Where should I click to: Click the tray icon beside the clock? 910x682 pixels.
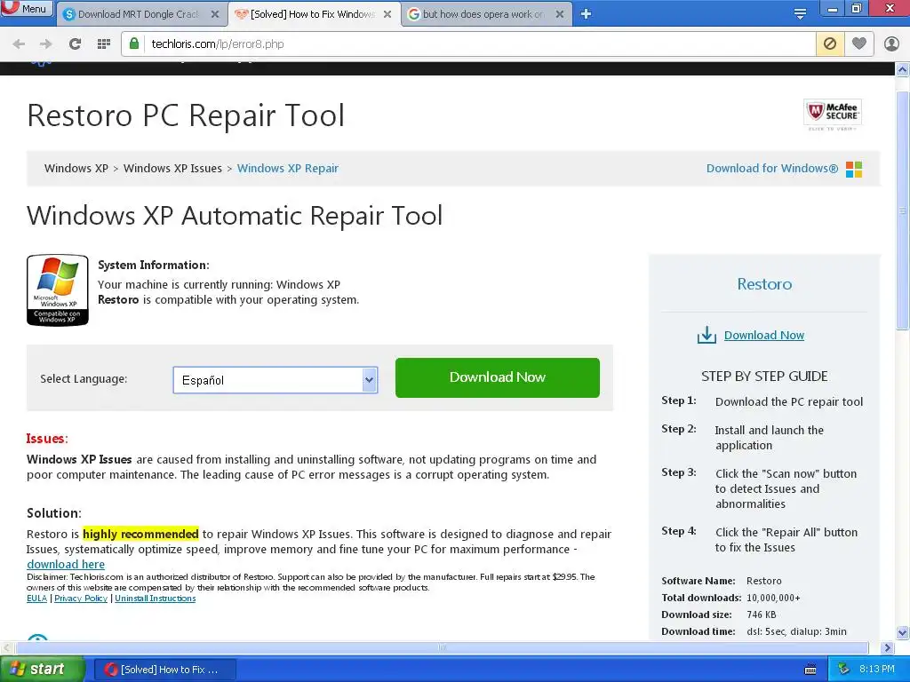(843, 670)
